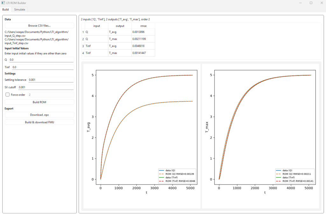Click Build & download FMU button
326x215 pixels.
click(39, 122)
